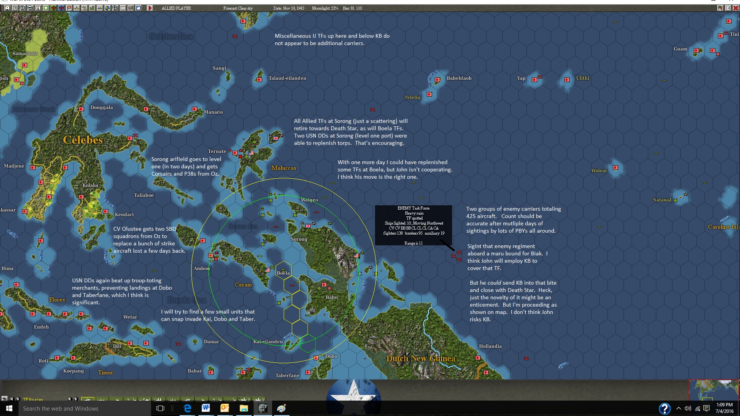Click the Taberfane map label
The width and height of the screenshot is (740, 416).
point(287,376)
